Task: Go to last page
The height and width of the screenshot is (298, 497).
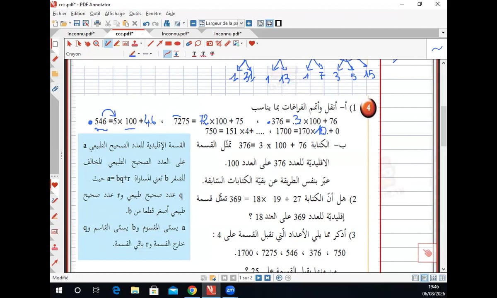Action: point(268,278)
